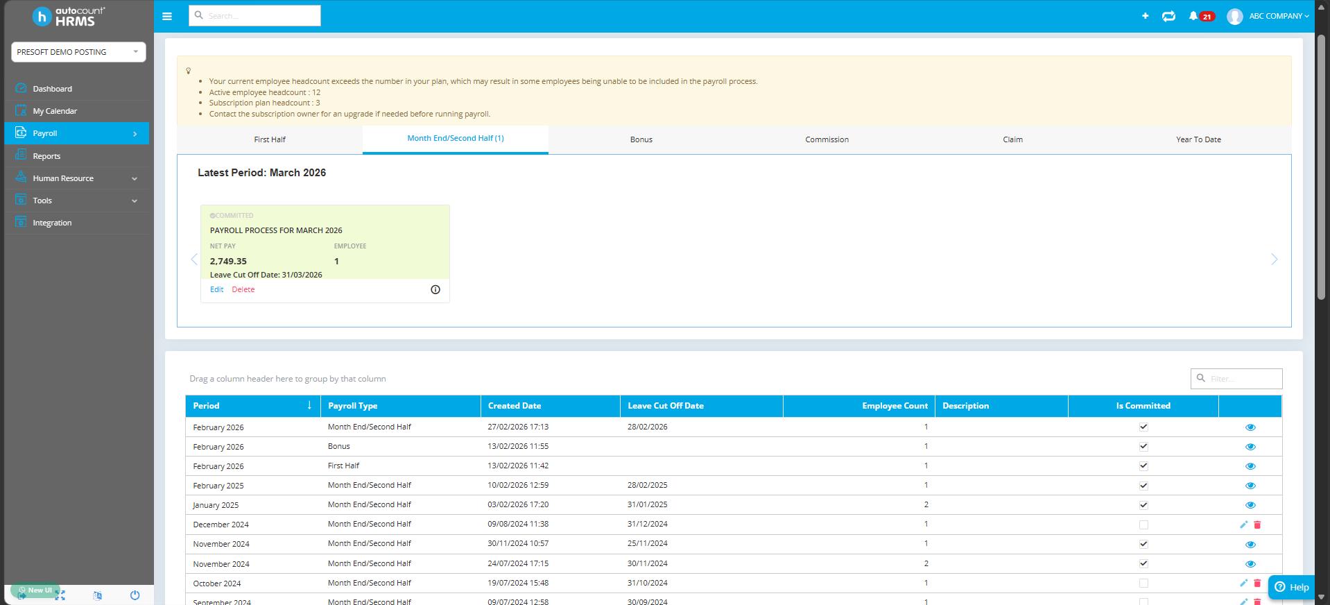Click the sync refresh arrows icon
Screen dimensions: 1330x605
tap(1168, 16)
